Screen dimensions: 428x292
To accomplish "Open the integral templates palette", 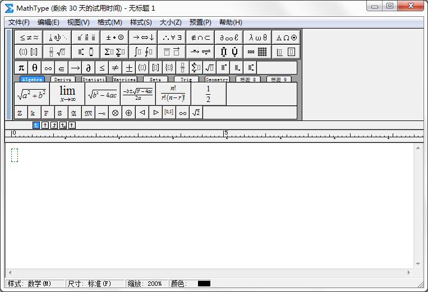I will 142,52.
